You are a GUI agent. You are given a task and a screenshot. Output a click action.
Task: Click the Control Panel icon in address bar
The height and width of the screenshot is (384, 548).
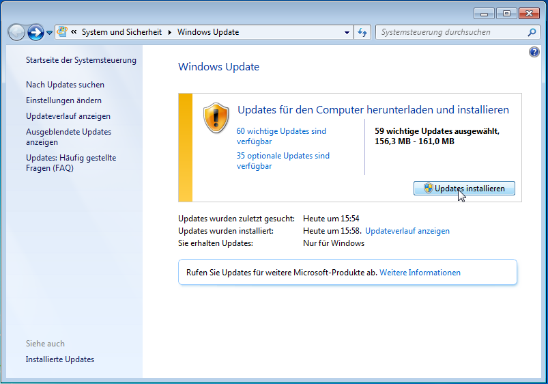[x=62, y=32]
